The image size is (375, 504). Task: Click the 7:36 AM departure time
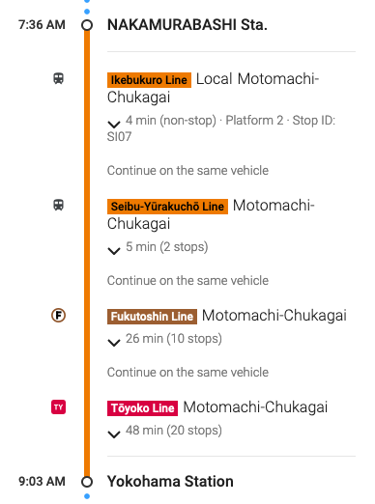pyautogui.click(x=42, y=25)
